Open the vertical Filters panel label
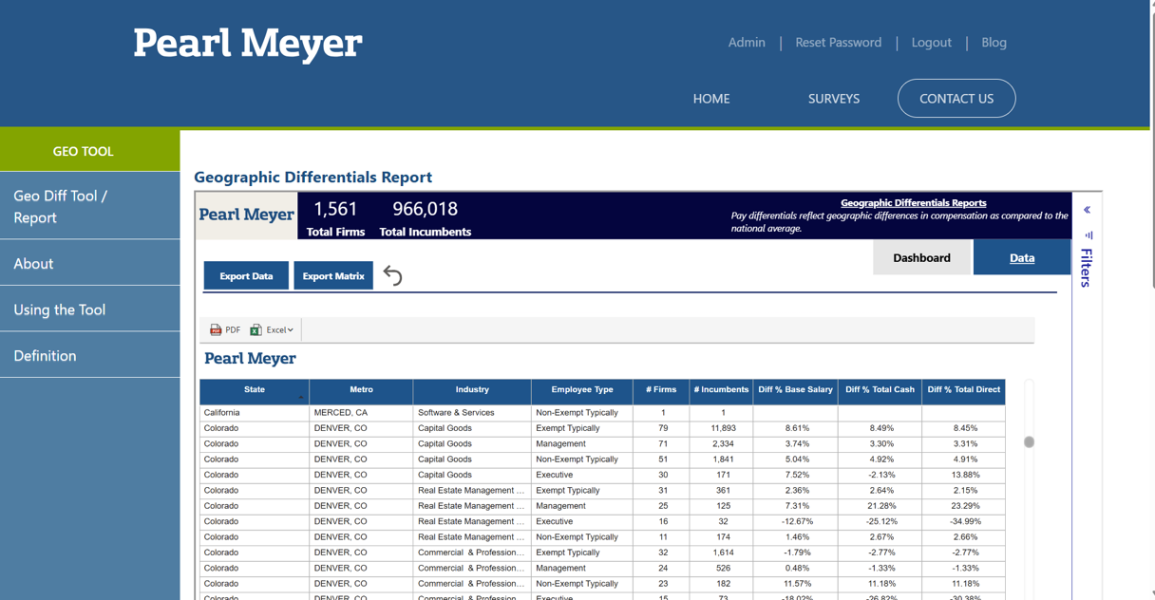The image size is (1155, 600). [x=1087, y=268]
